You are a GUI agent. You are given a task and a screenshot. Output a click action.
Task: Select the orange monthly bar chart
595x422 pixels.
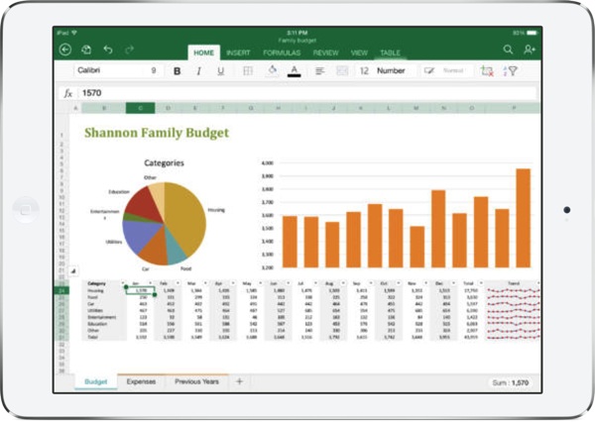pos(396,215)
